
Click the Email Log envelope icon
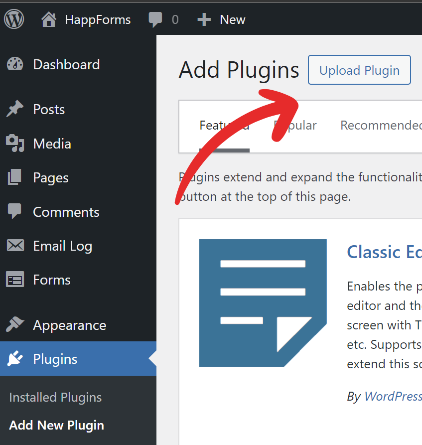[x=15, y=245]
